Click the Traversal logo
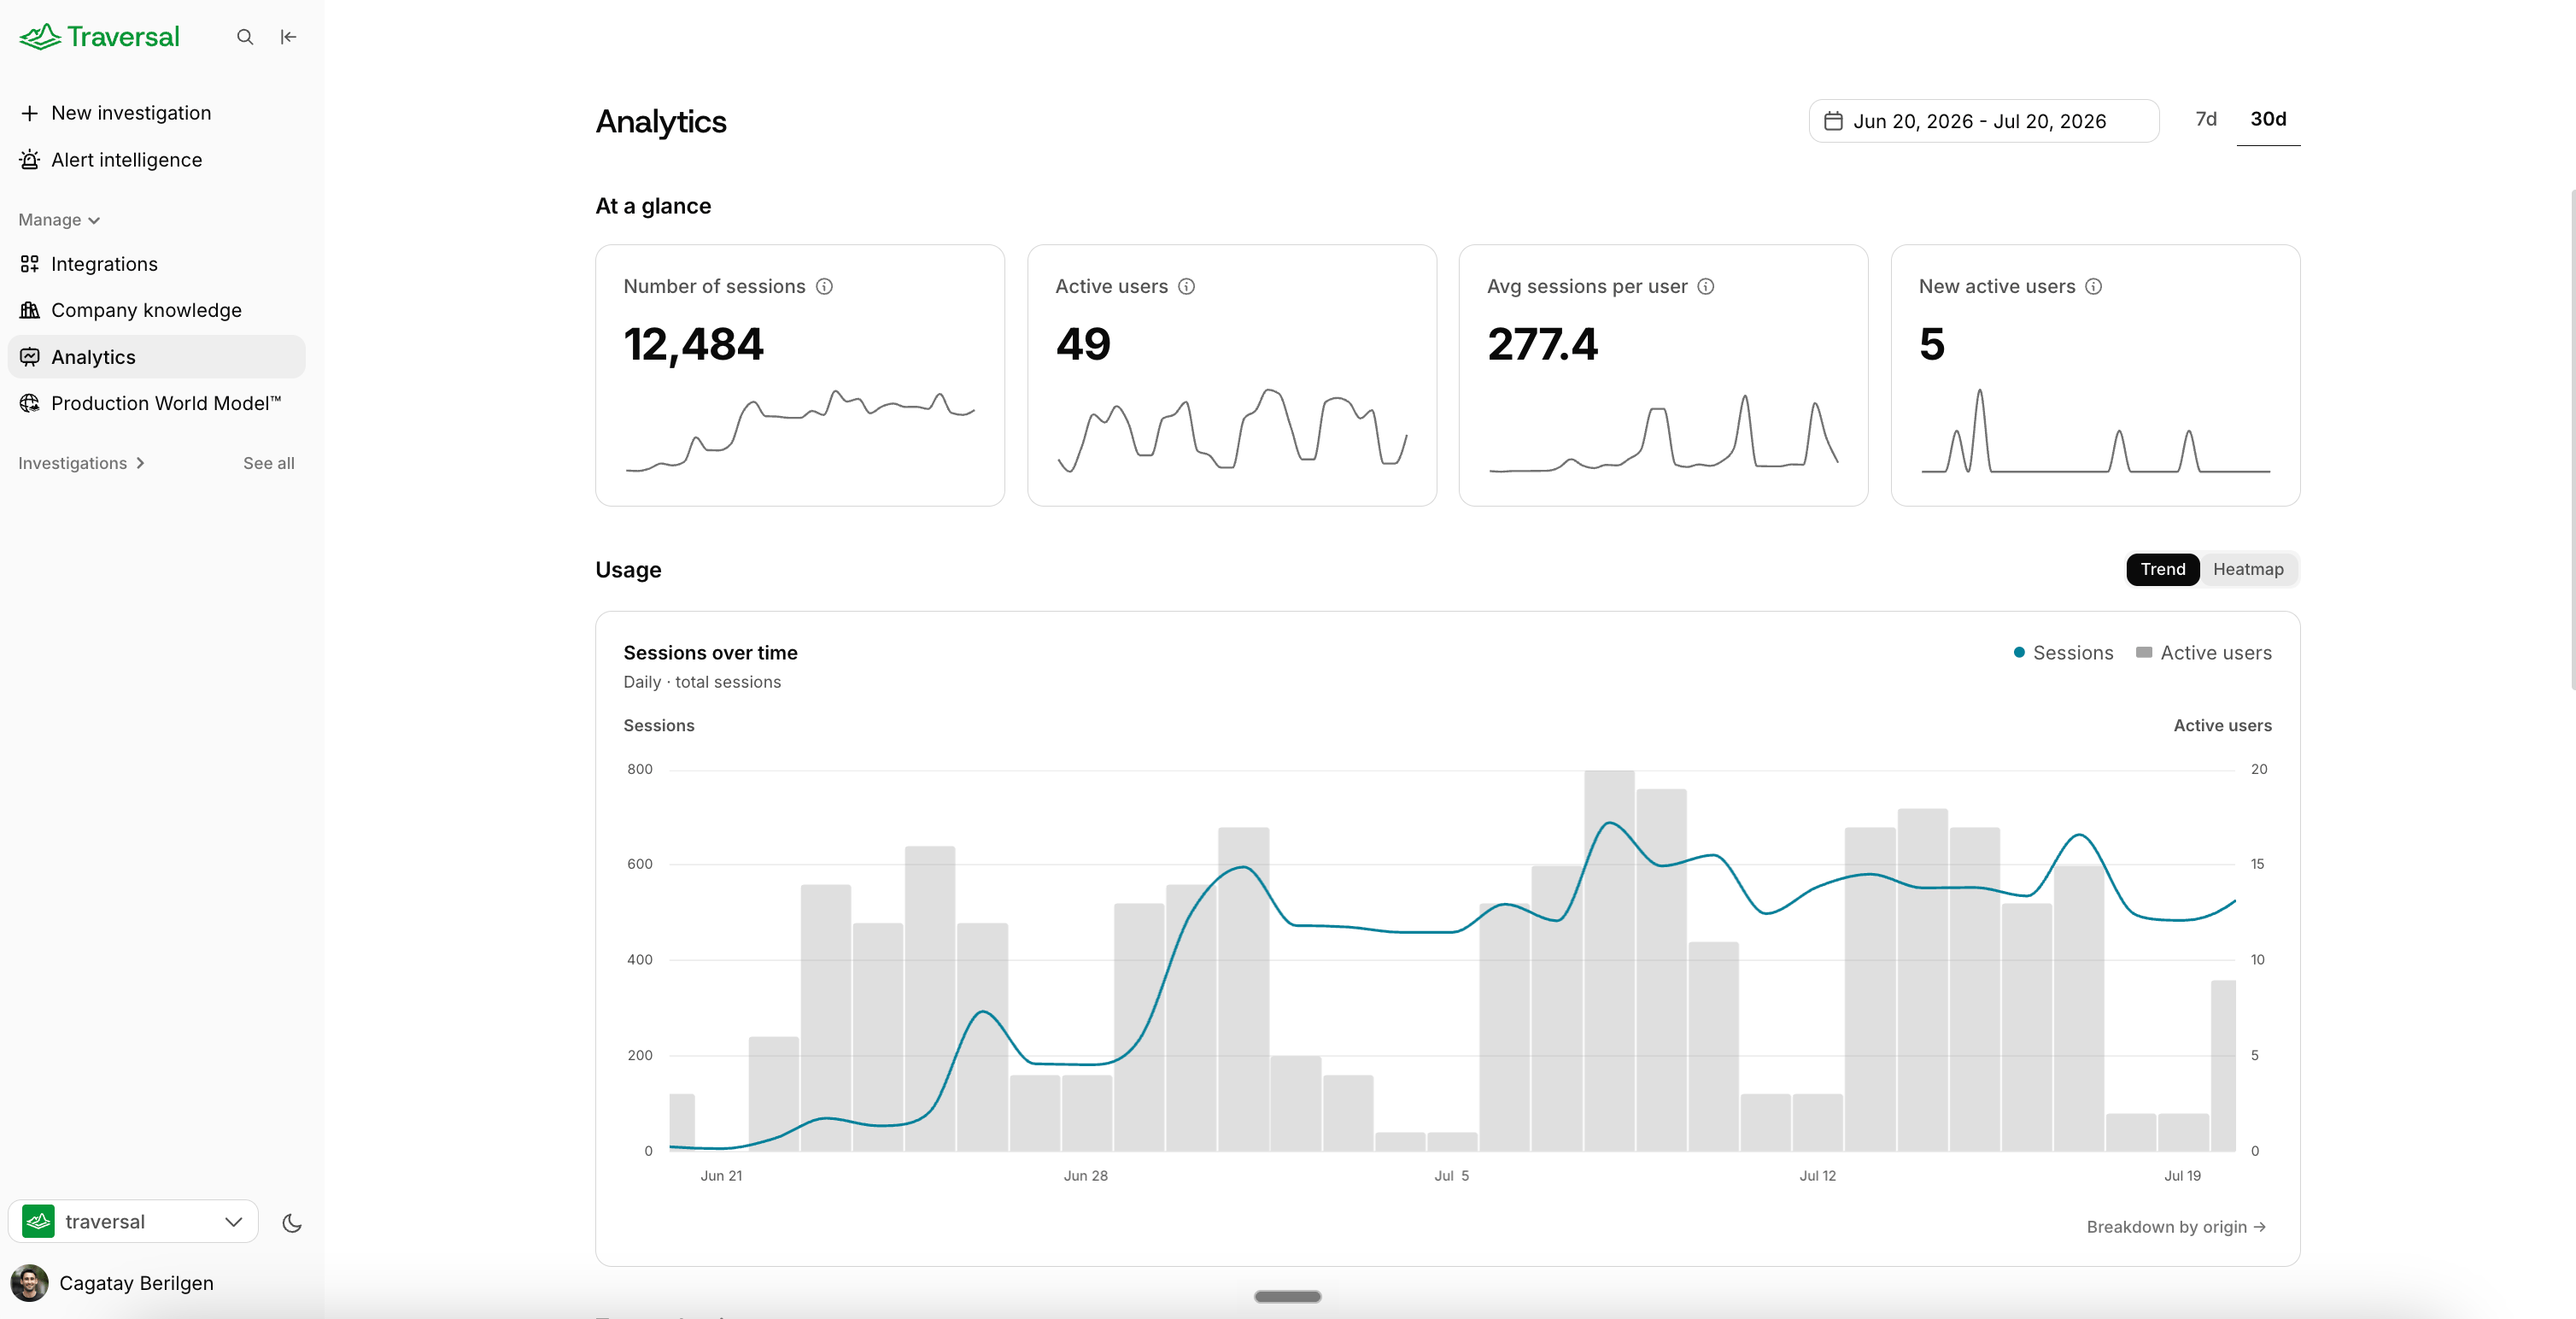 [99, 37]
